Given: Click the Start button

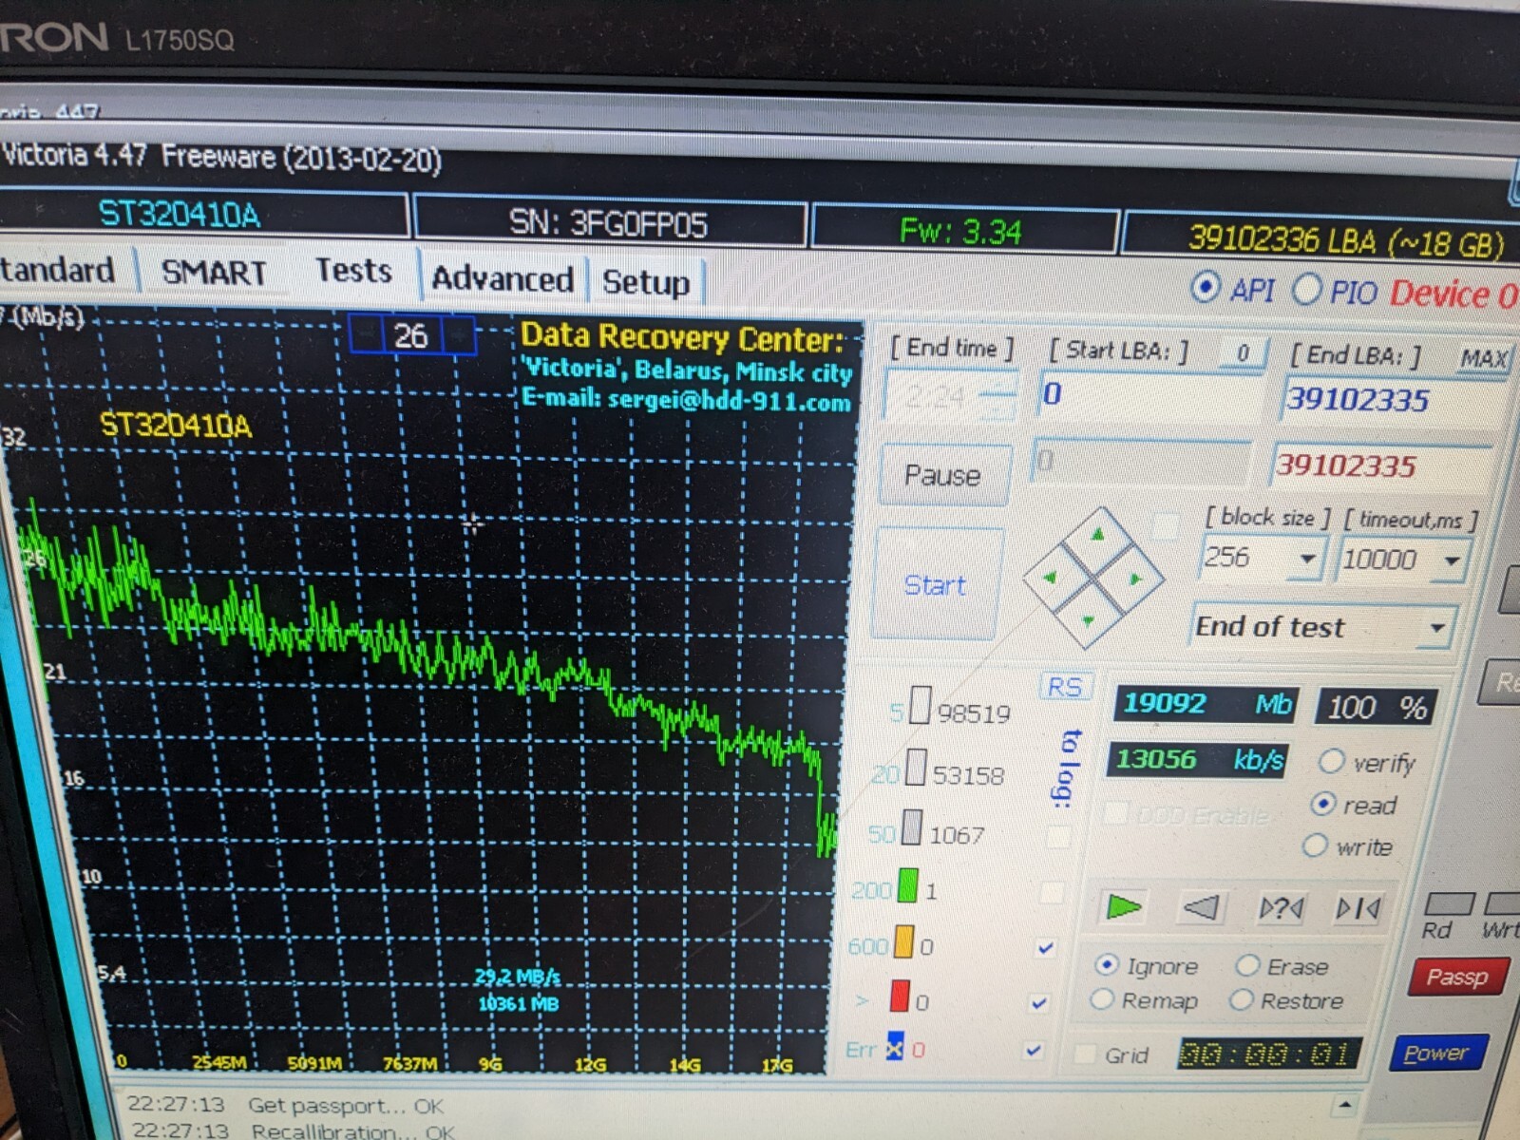Looking at the screenshot, I should point(935,584).
